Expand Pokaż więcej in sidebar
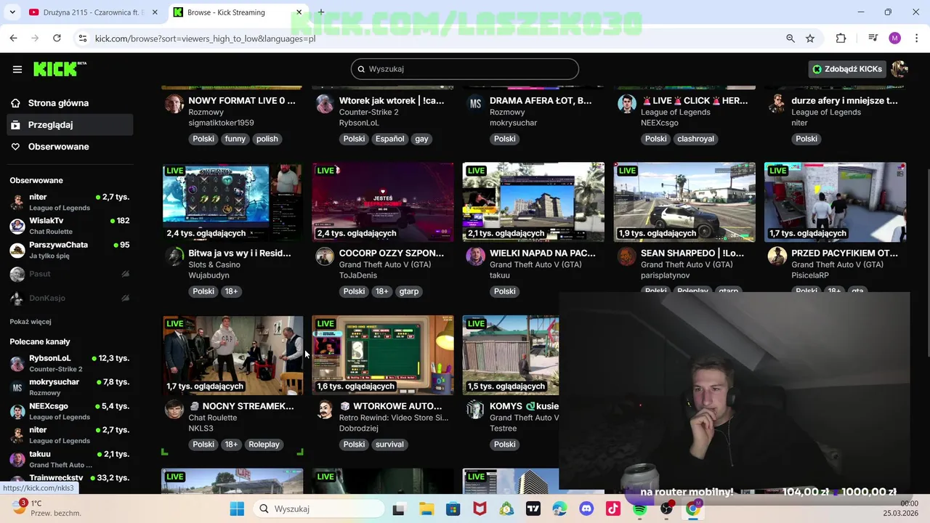930x523 pixels. pyautogui.click(x=31, y=322)
